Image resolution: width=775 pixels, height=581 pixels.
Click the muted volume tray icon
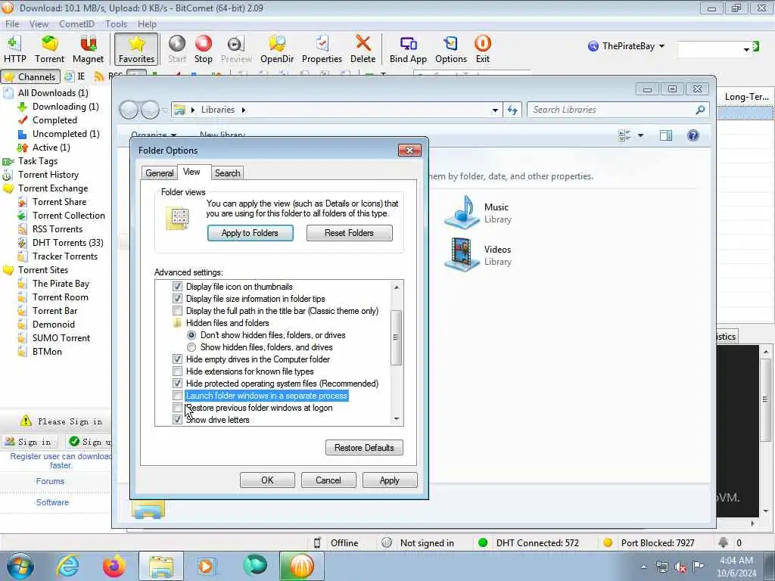click(x=680, y=567)
